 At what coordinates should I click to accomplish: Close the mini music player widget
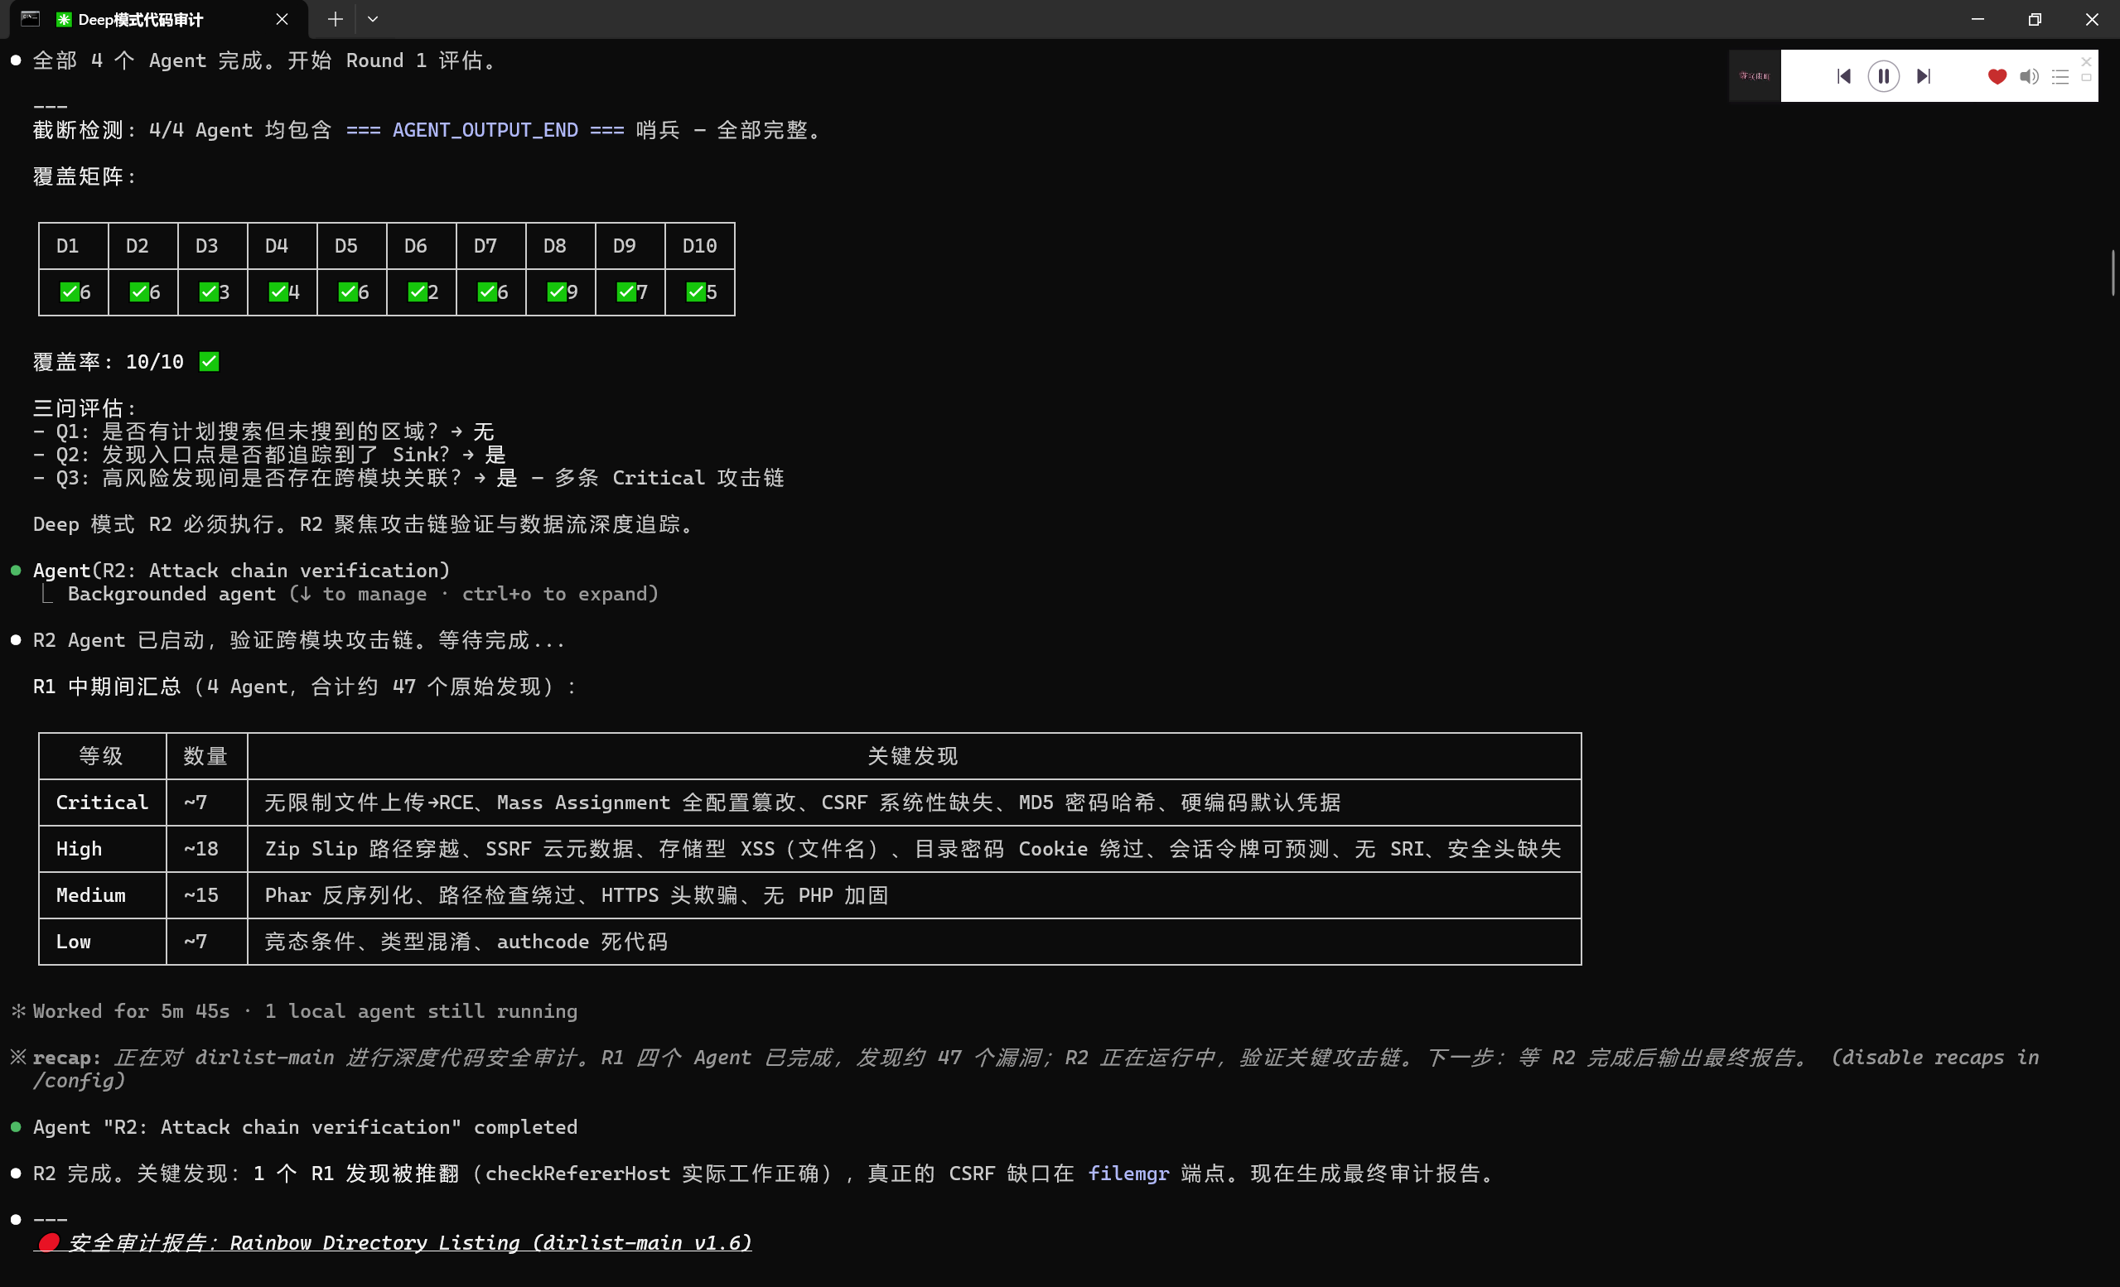2086,62
